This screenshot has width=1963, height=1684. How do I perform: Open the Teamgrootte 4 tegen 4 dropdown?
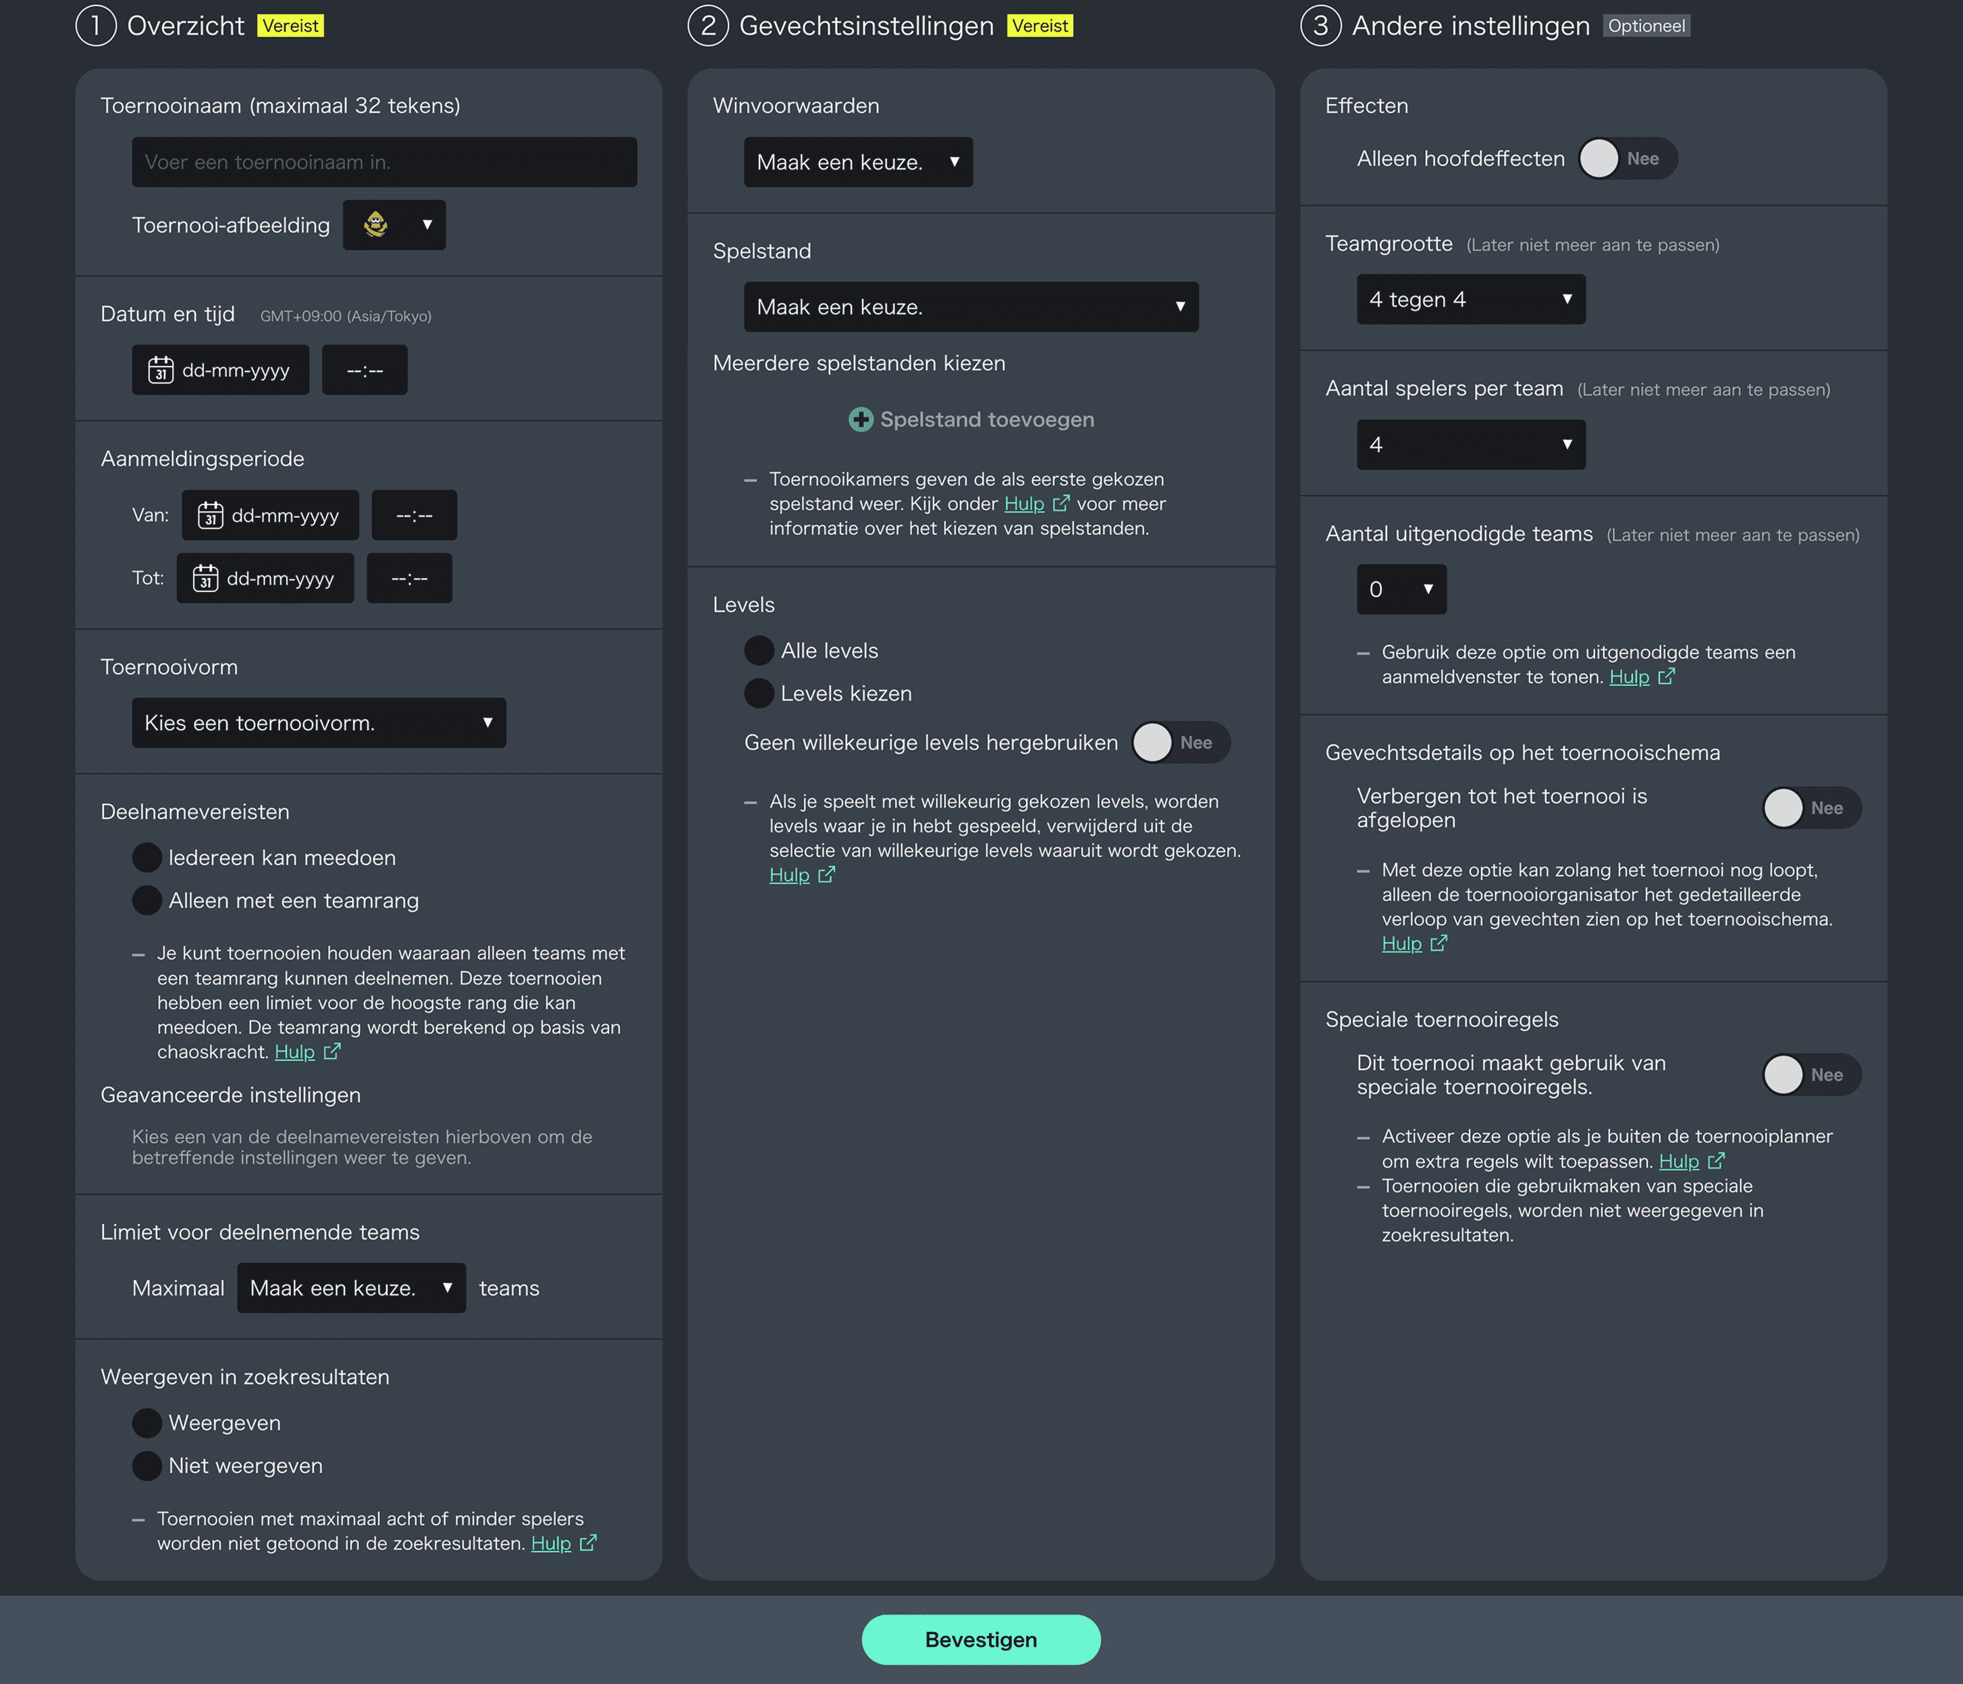pos(1470,298)
